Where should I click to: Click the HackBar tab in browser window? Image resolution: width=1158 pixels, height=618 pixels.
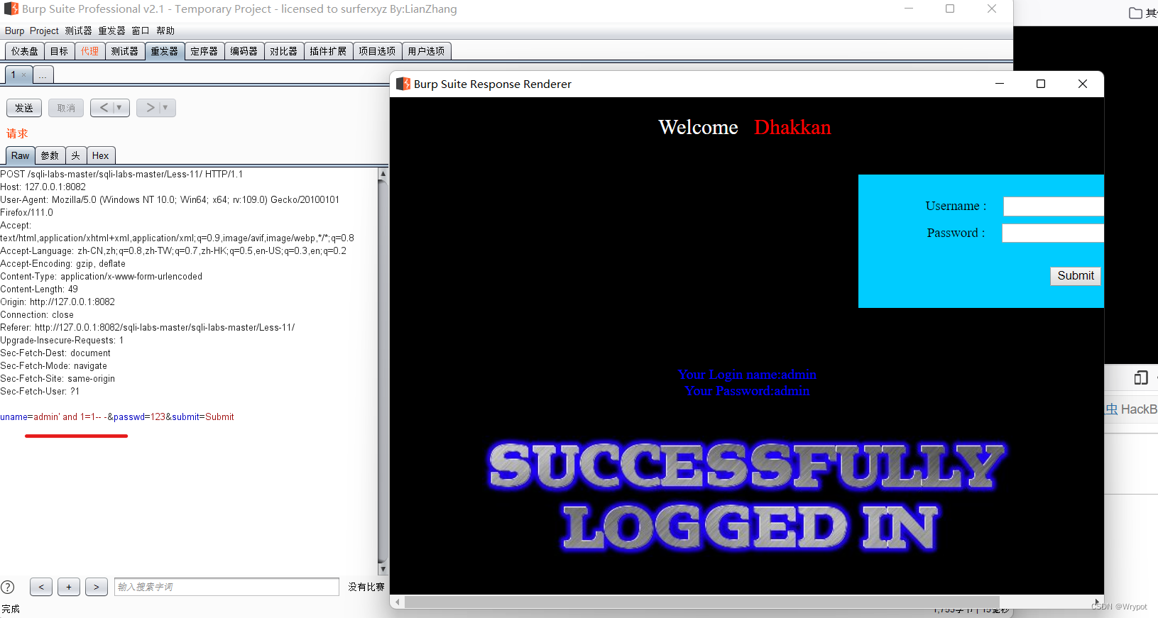click(x=1132, y=409)
